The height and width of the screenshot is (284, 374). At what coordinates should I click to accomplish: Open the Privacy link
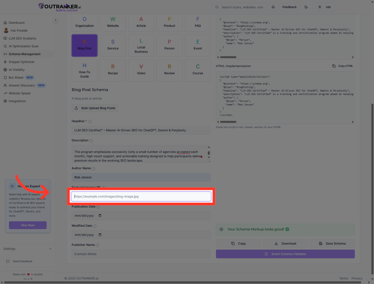coord(357,278)
